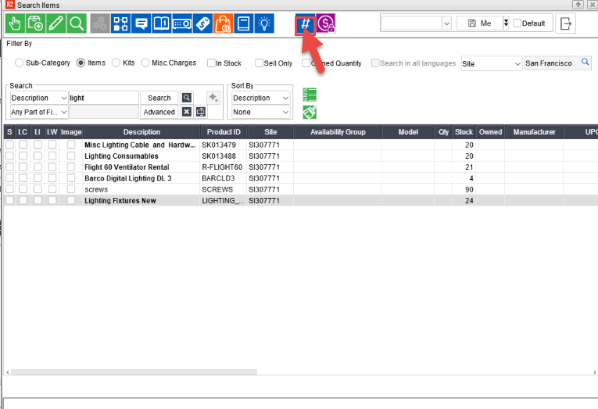Select the Lighting Fixtures New row
Image resolution: width=598 pixels, height=409 pixels.
(300, 200)
